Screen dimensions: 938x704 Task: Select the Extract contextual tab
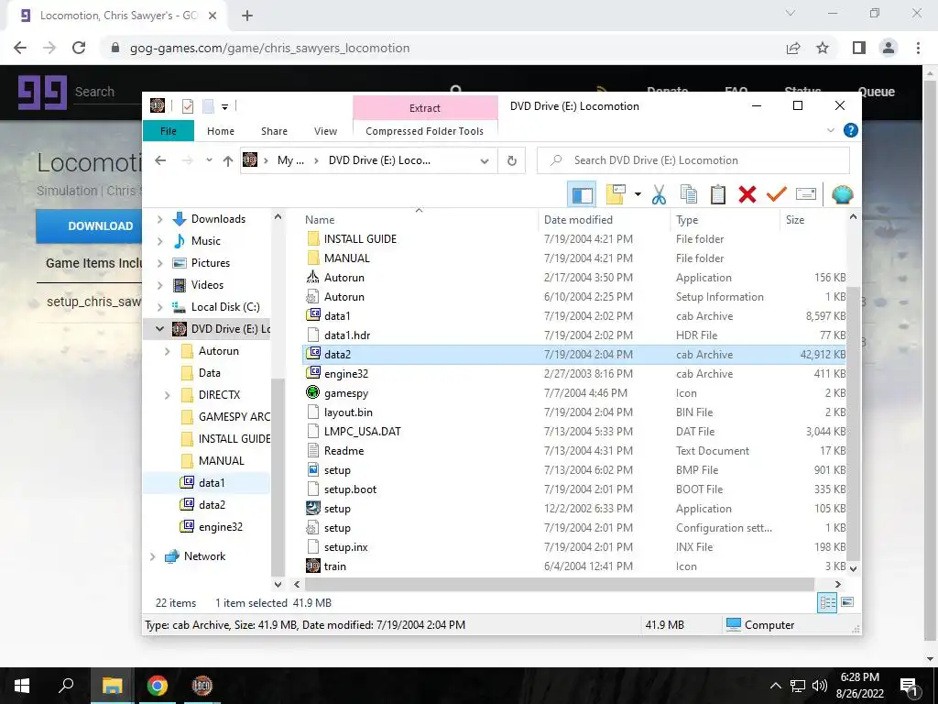(x=425, y=108)
